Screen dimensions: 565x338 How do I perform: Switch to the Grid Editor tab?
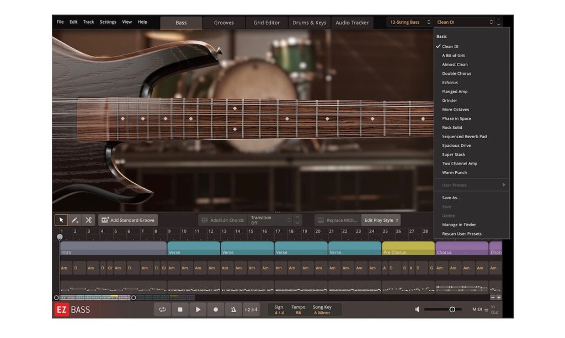266,23
